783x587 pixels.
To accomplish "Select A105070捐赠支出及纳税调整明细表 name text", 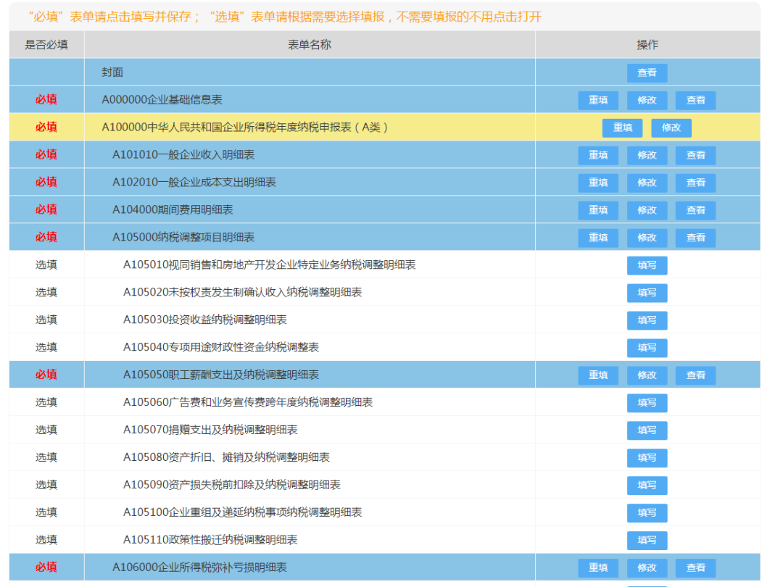I will click(210, 430).
